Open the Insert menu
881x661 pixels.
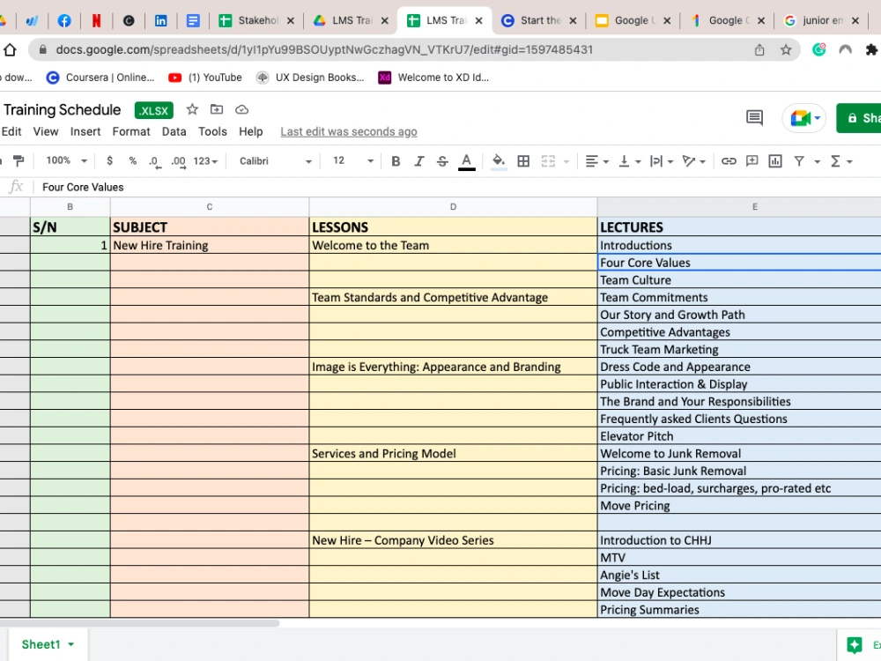click(x=85, y=131)
